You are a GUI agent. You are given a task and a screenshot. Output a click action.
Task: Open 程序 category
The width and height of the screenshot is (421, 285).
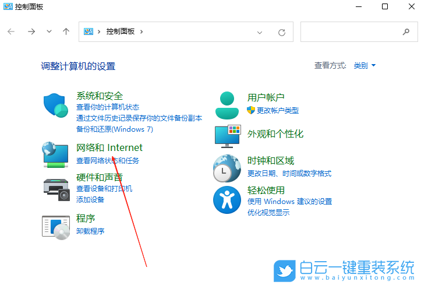pyautogui.click(x=86, y=219)
